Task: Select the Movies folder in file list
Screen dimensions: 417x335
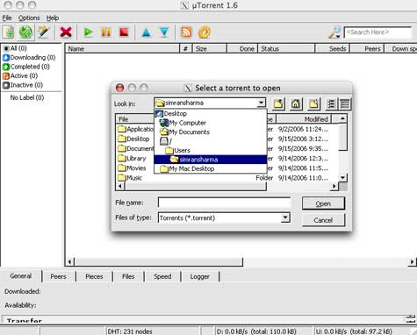Action: (x=132, y=168)
